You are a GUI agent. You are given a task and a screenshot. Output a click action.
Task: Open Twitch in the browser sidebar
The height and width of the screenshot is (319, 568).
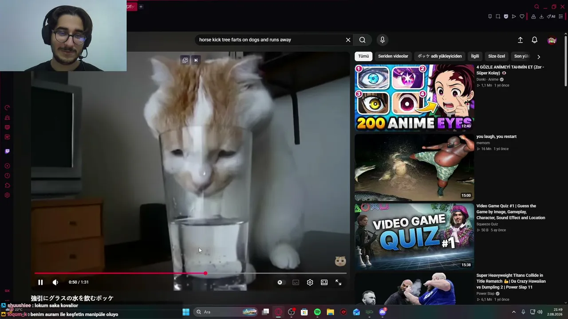point(7,151)
